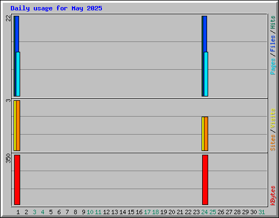Click the 350 KBytes scale value
Image resolution: width=279 pixels, height=218 pixels.
click(8, 158)
